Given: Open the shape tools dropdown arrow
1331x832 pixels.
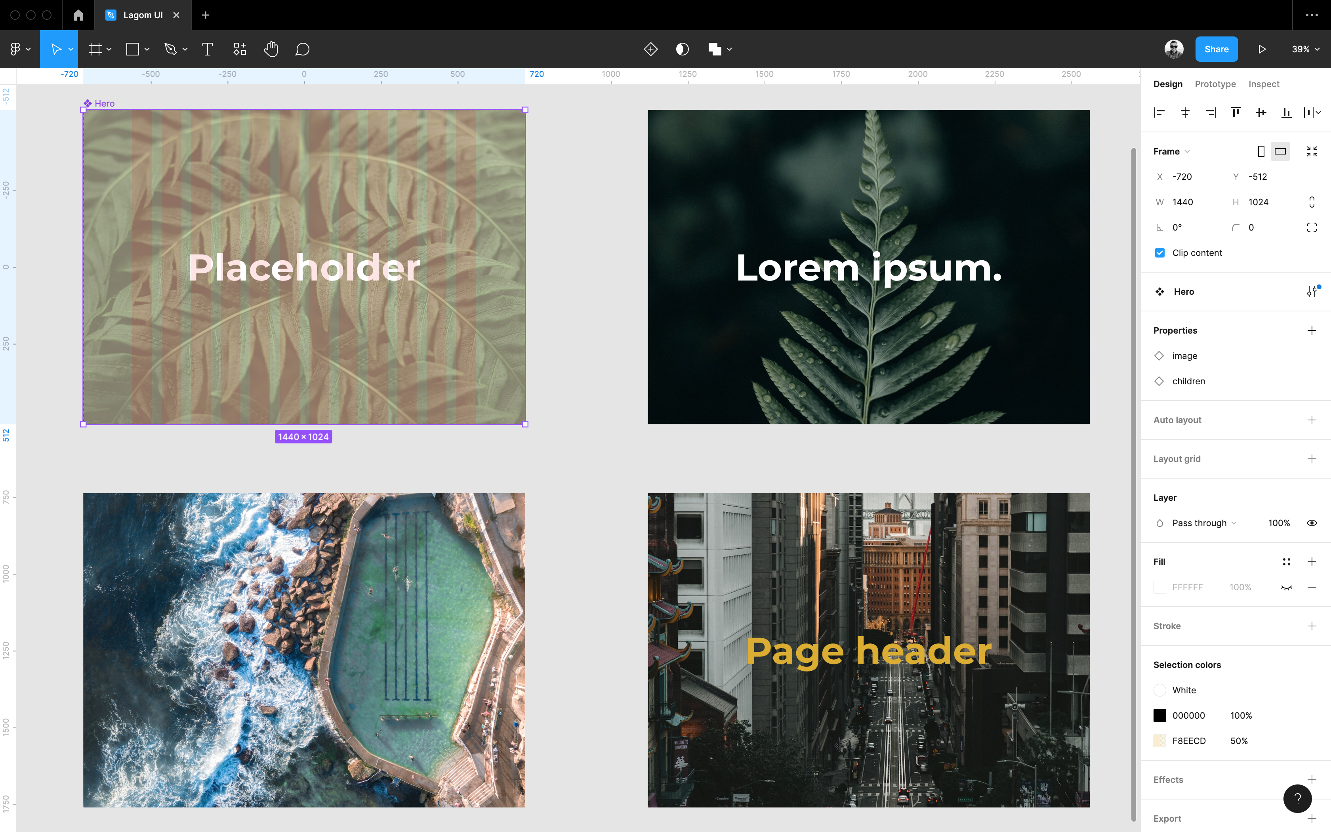Looking at the screenshot, I should (147, 50).
